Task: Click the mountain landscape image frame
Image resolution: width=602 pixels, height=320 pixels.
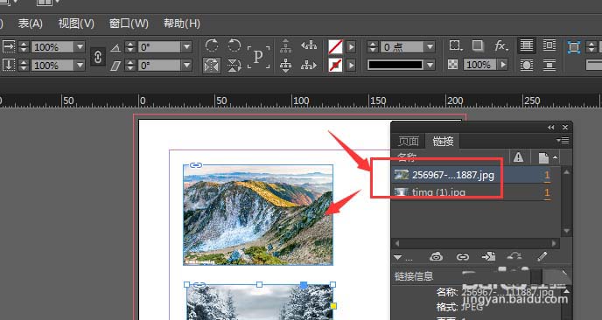Action: [x=258, y=215]
